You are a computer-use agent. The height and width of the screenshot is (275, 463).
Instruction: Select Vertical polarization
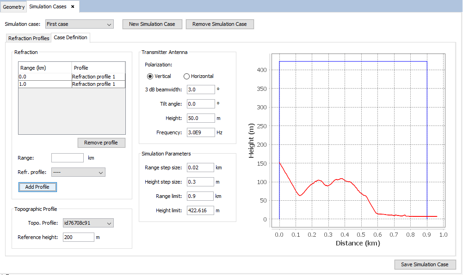[x=150, y=76]
